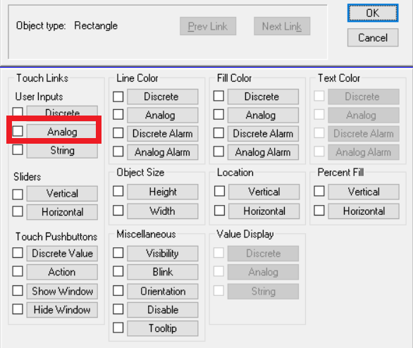Image resolution: width=413 pixels, height=348 pixels.
Task: Enable the User Inputs Discrete checkbox
Action: pos(18,111)
